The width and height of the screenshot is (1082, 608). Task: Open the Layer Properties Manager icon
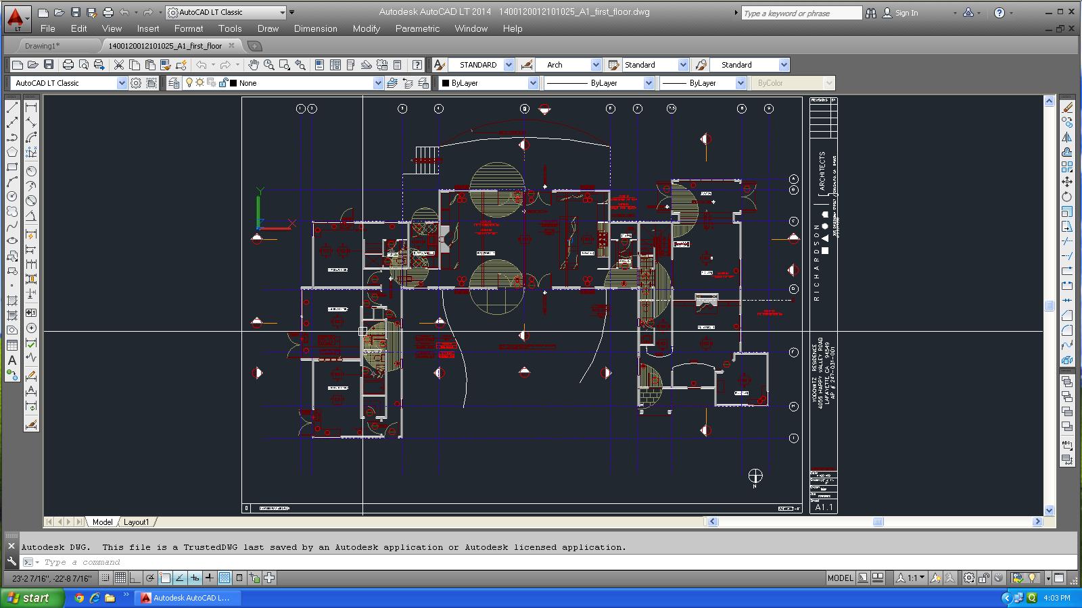[174, 83]
